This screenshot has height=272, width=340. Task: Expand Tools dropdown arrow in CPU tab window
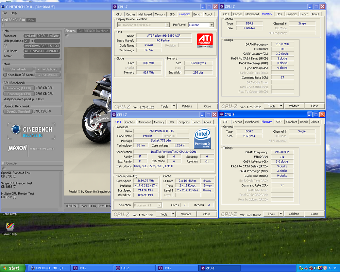coord(173,214)
